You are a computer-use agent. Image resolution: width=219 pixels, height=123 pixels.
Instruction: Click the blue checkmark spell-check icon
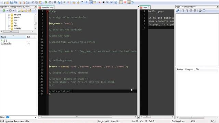[x=133, y=2]
